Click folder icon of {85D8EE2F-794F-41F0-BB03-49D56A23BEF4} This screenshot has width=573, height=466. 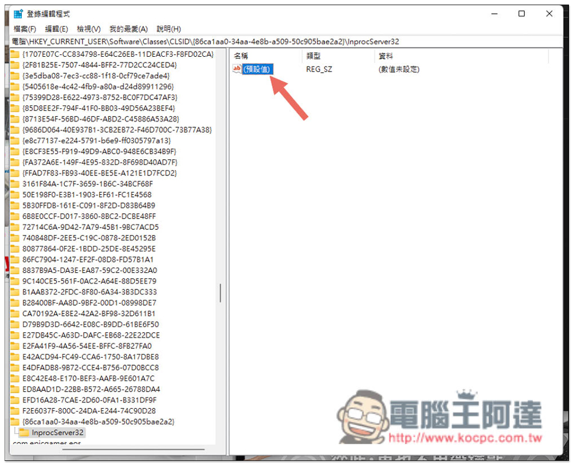tap(15, 108)
